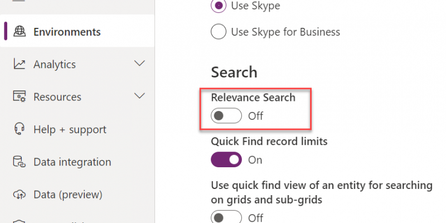Click the Resources window-gear icon

(20, 96)
